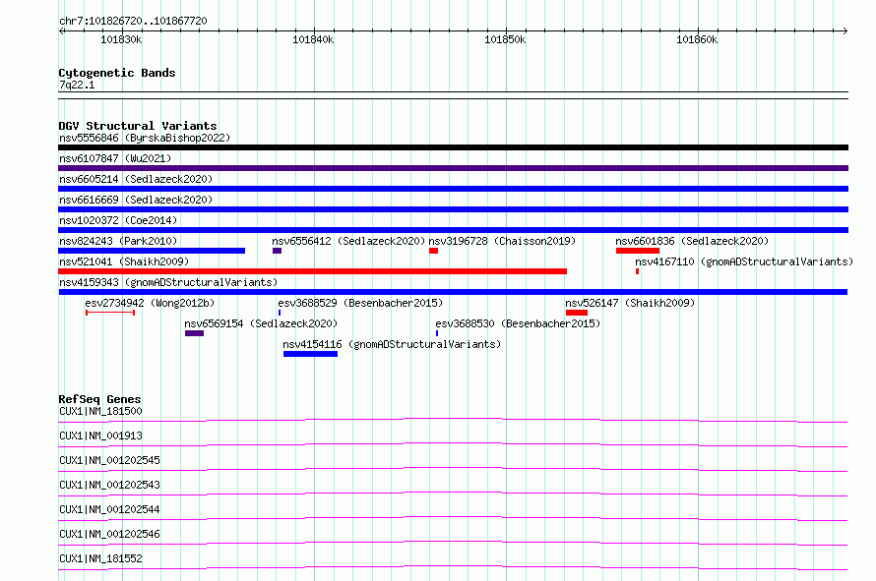Click the black nsv5556846 variant bar

(453, 147)
